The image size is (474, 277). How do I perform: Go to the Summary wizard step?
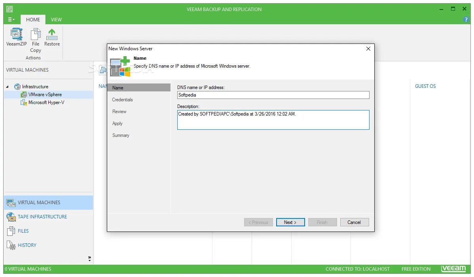tap(121, 135)
